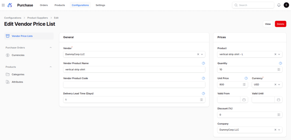Viewport: 291px width, 140px height.
Task: Open the Orders menu
Action: 44,5
